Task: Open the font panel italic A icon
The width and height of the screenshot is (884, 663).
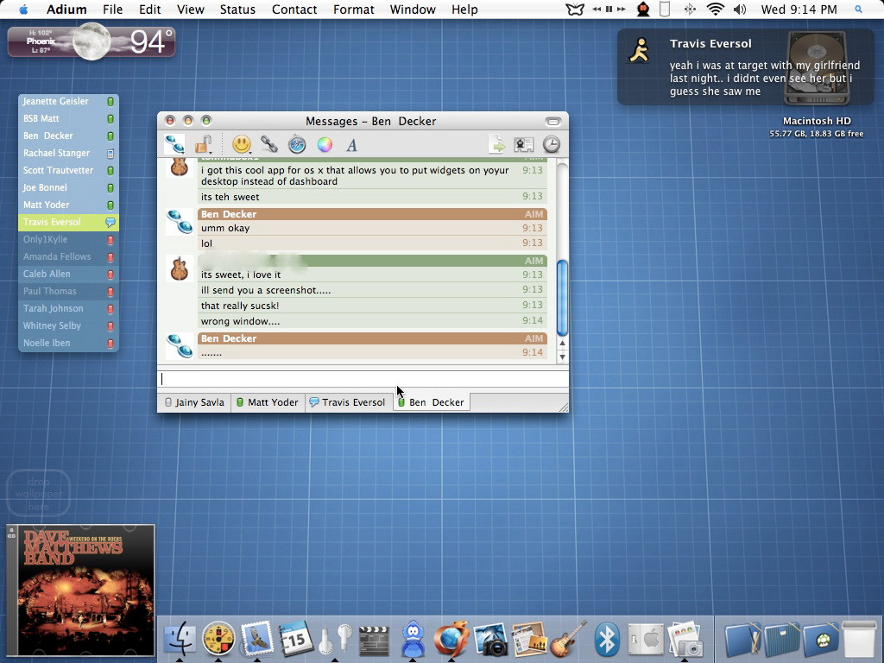Action: pos(352,145)
